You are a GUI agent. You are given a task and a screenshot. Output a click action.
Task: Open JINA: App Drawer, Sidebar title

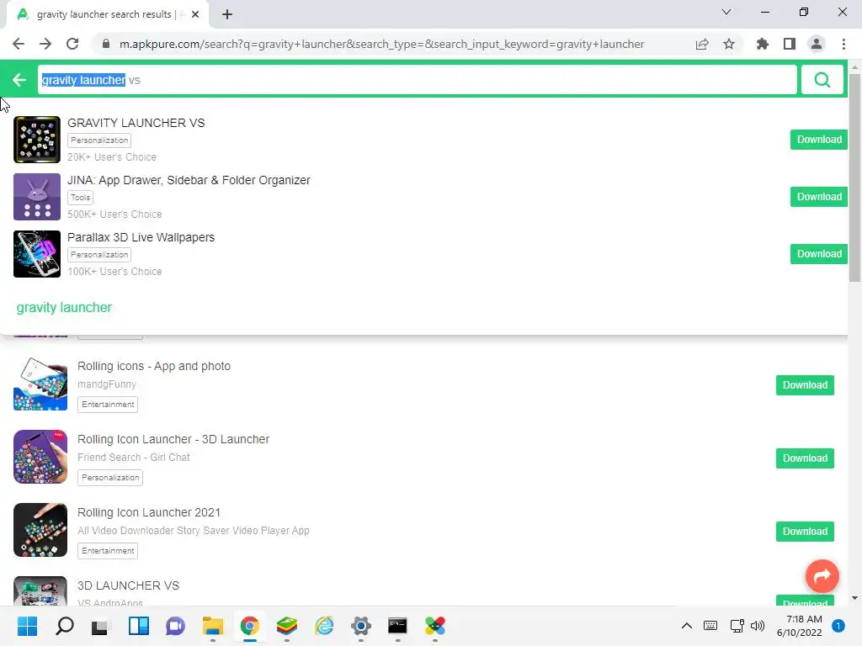pos(189,180)
